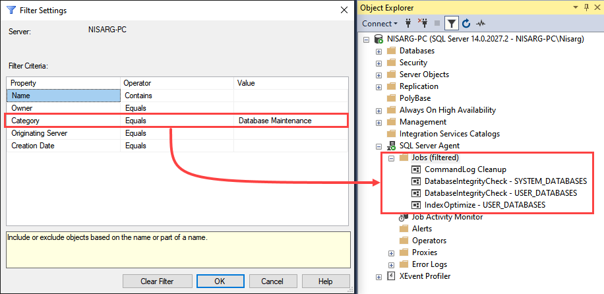Screen dimensions: 604x294
Task: Collapse the SQL Server Agent node
Action: [x=379, y=146]
